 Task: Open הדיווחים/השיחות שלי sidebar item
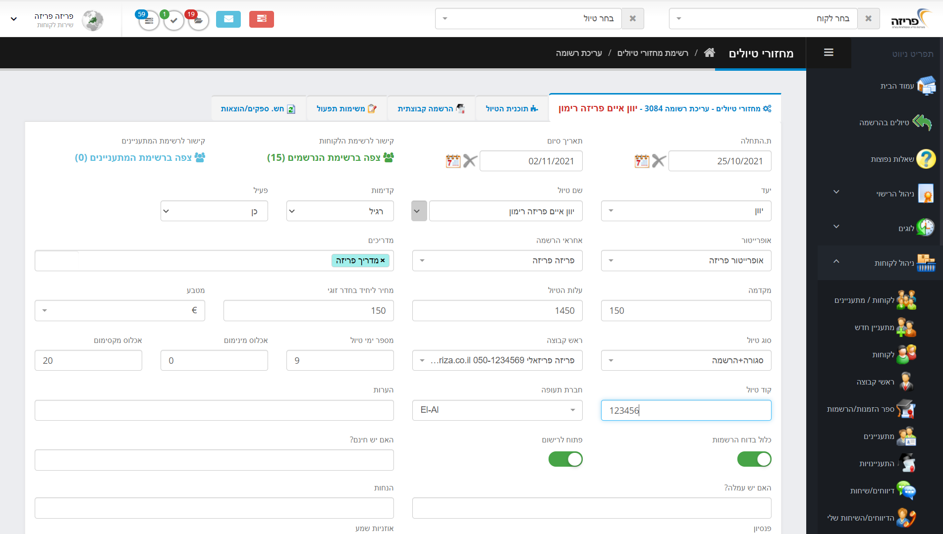pos(871,518)
